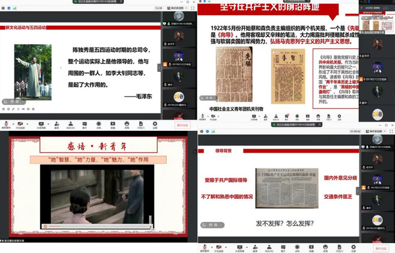
Task: Open the Settings gear below the 陈独秀 slide
Action: click(x=155, y=124)
